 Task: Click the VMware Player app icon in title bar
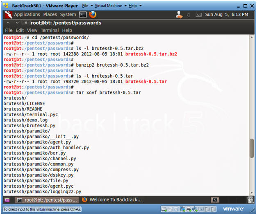click(x=6, y=6)
